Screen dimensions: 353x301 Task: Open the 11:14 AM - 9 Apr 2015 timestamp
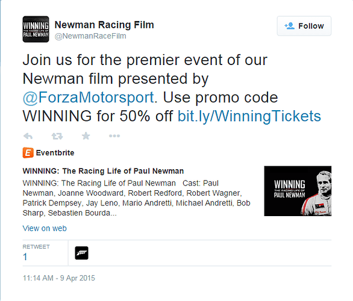click(x=59, y=278)
